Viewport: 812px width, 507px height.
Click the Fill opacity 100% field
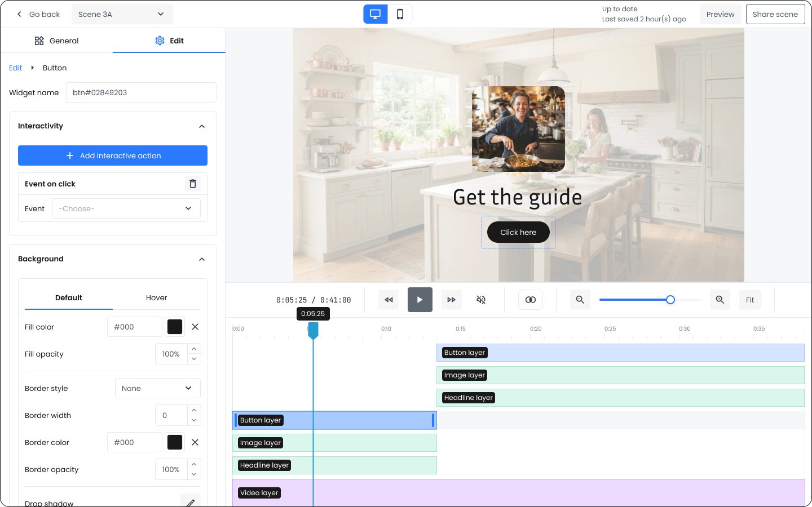pos(171,354)
